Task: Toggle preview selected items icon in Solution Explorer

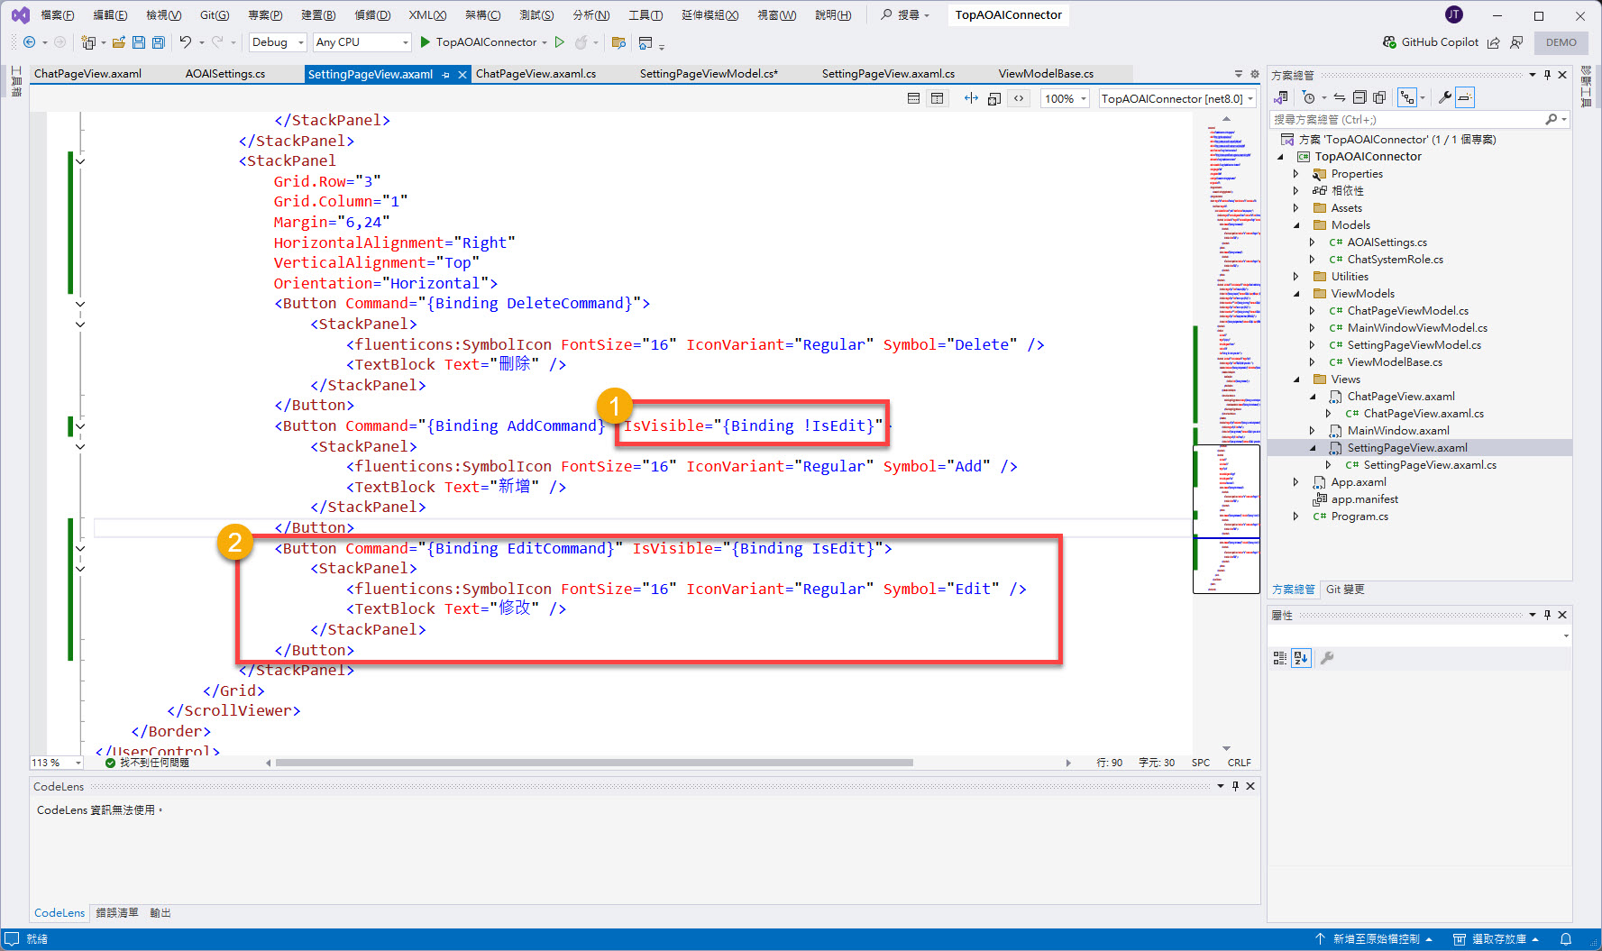Action: pyautogui.click(x=1465, y=97)
